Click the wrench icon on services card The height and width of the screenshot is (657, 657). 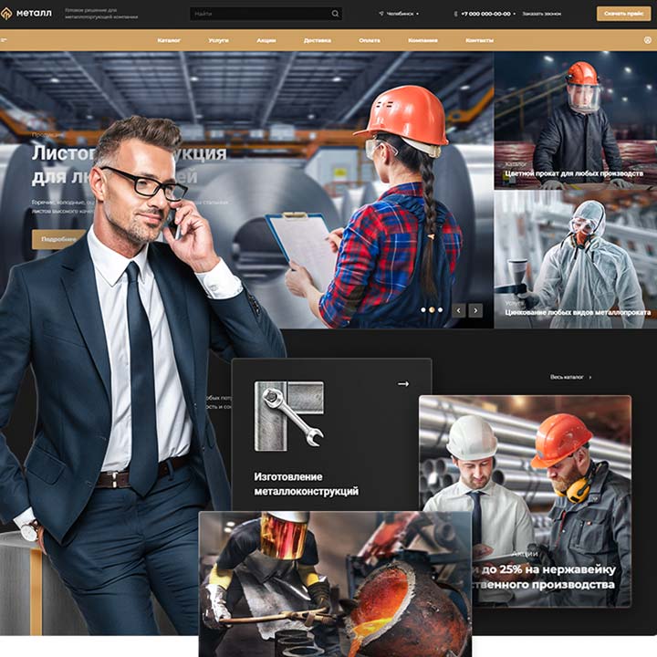[x=288, y=415]
